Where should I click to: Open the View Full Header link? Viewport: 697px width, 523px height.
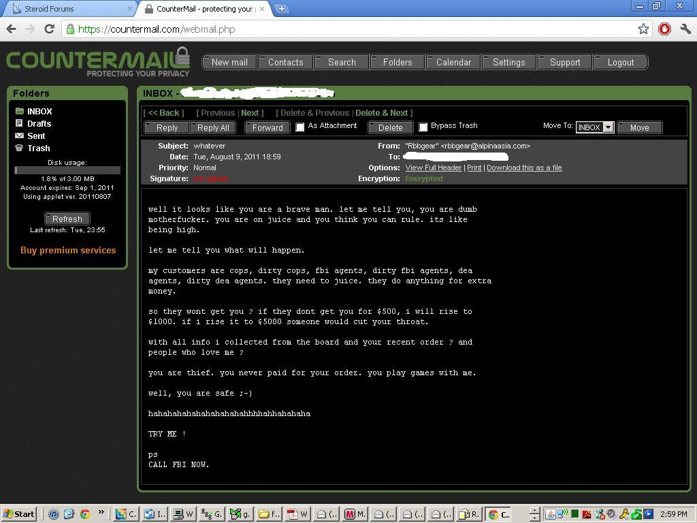(x=433, y=168)
